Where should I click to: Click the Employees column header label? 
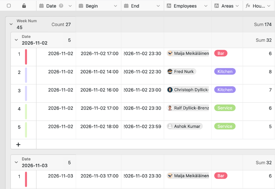185,6
